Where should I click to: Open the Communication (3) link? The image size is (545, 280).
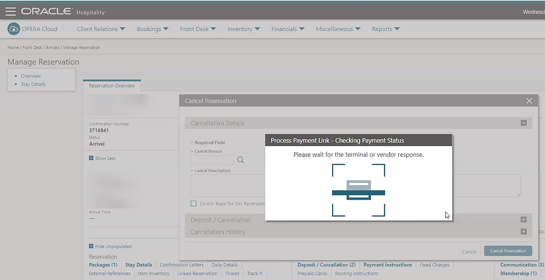click(522, 265)
